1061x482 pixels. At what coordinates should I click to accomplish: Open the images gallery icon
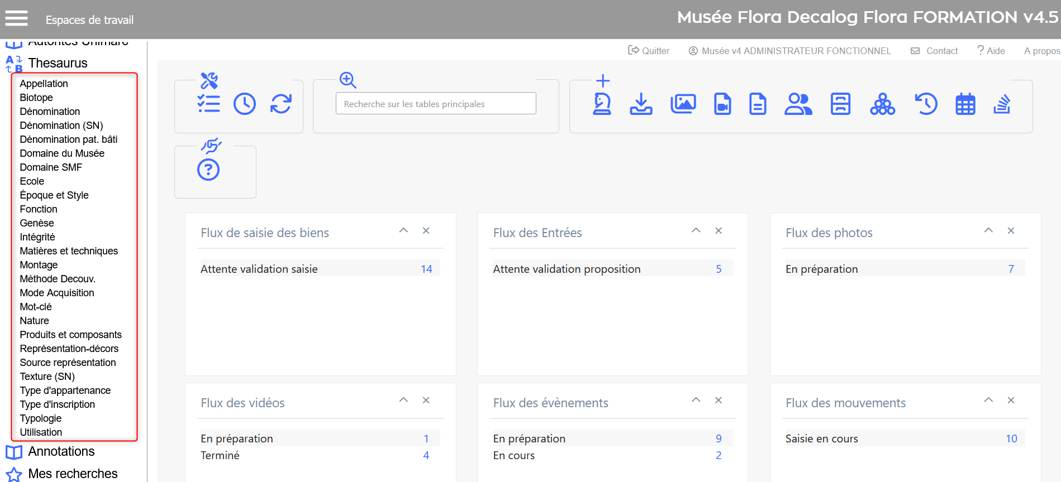tap(683, 104)
